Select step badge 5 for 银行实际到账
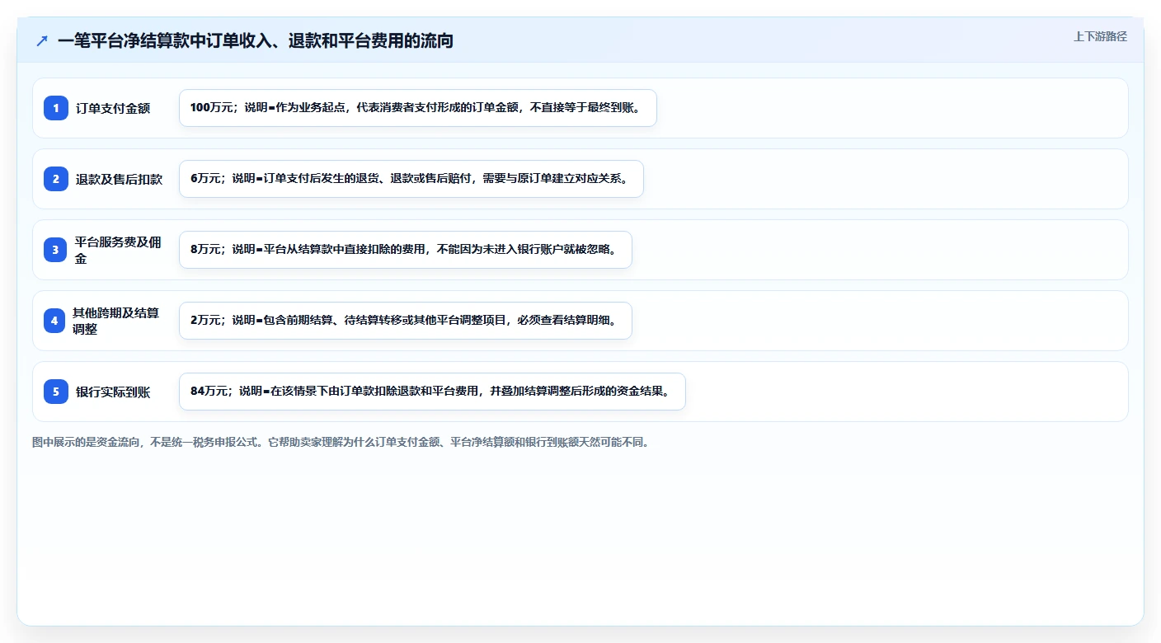 pyautogui.click(x=56, y=392)
